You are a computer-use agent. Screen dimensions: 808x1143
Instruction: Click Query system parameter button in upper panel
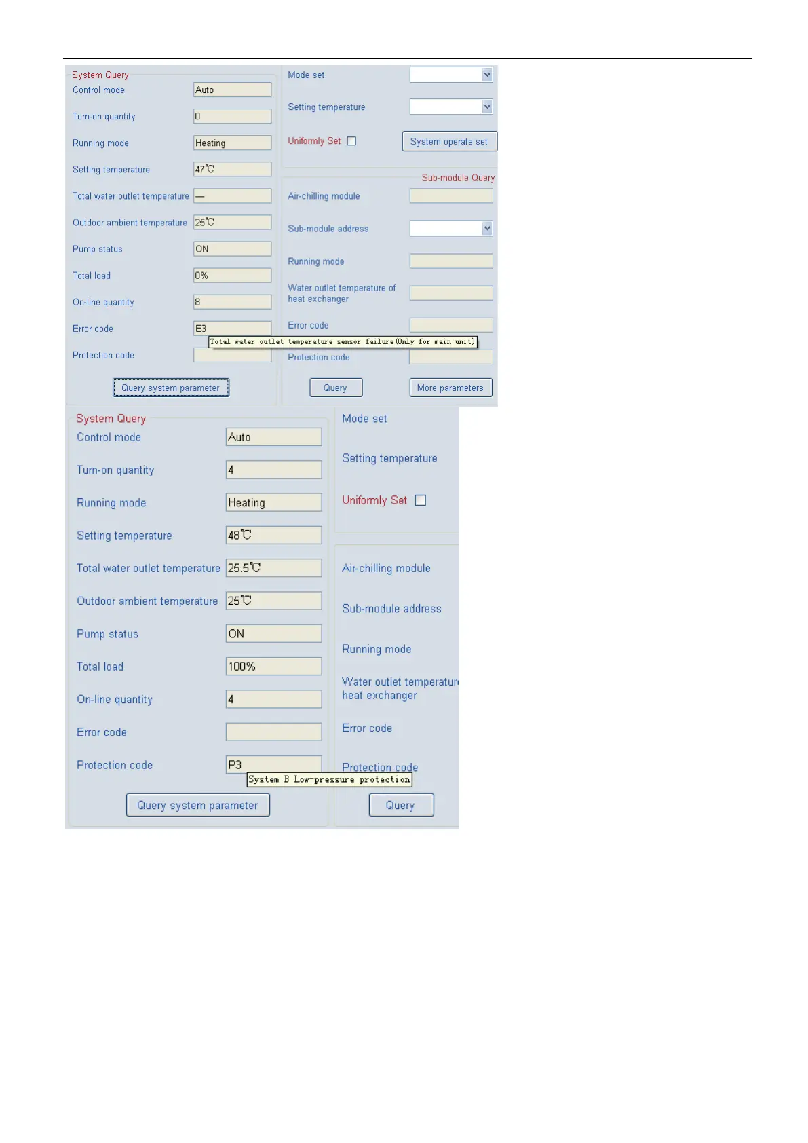pyautogui.click(x=171, y=388)
